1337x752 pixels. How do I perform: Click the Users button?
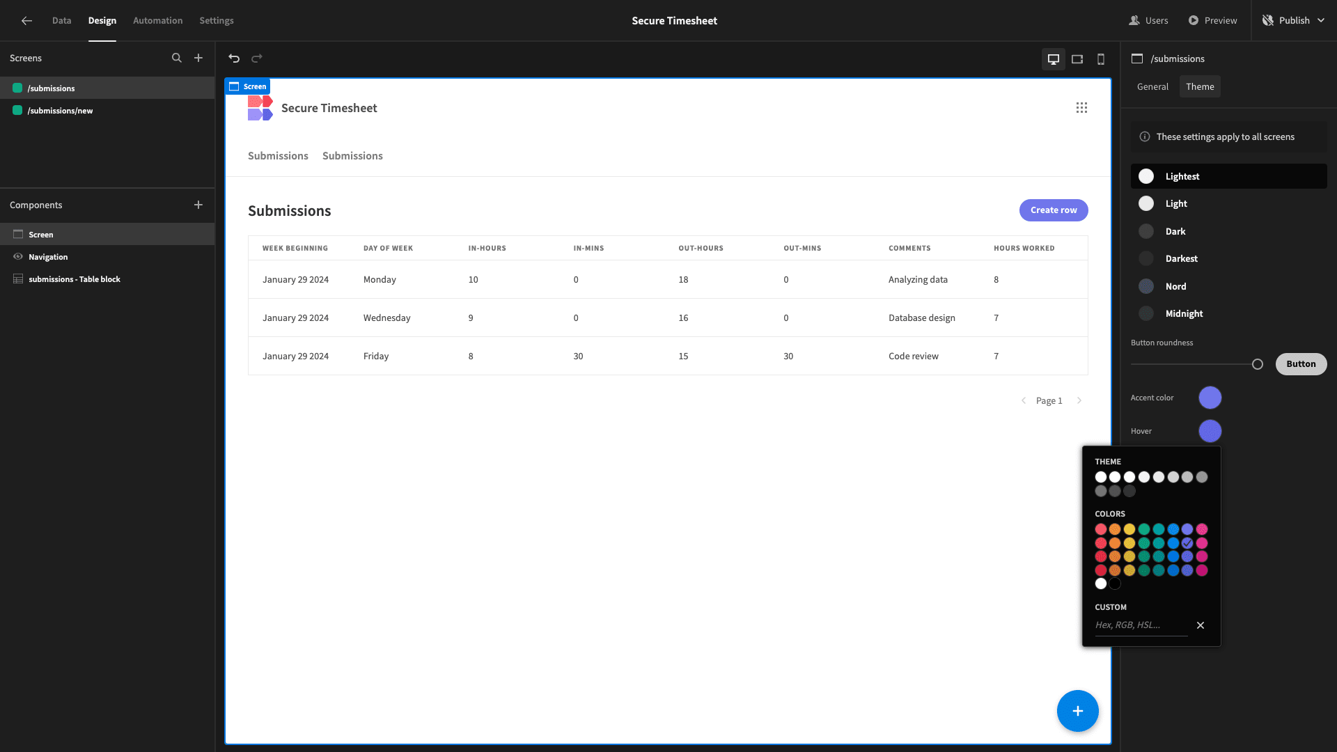pos(1148,21)
